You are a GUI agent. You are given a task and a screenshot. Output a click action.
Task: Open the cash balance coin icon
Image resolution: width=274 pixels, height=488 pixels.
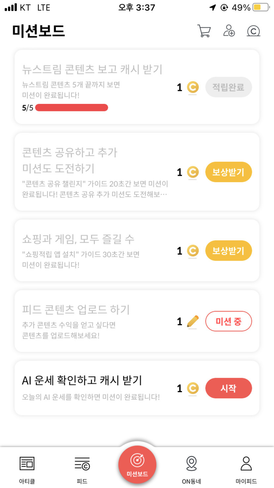tap(253, 31)
